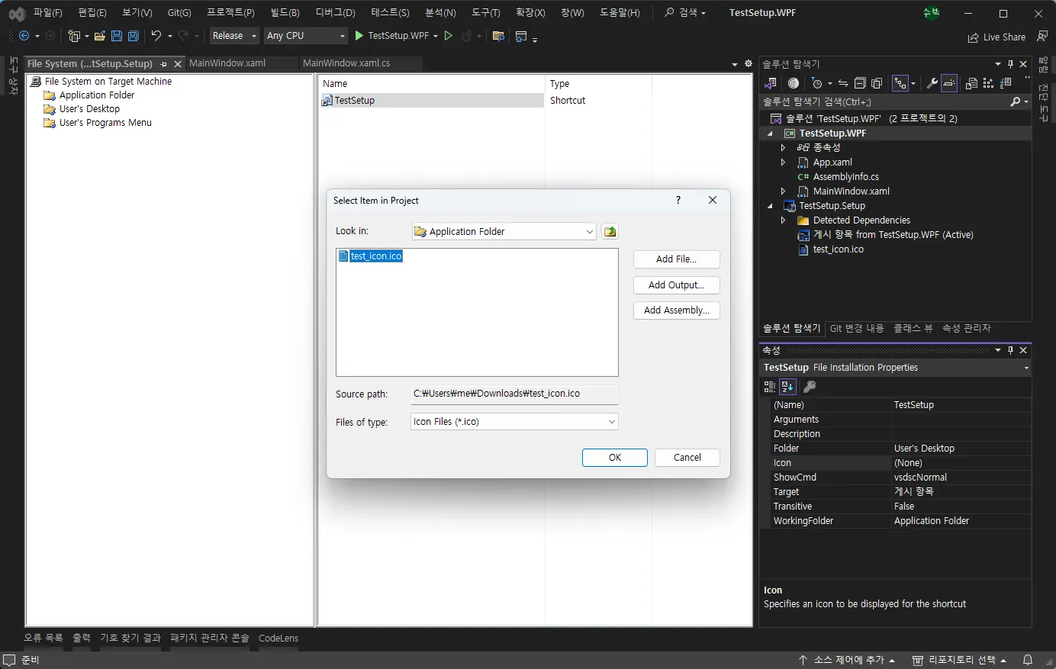Click the new project toolbar icon

pos(74,36)
